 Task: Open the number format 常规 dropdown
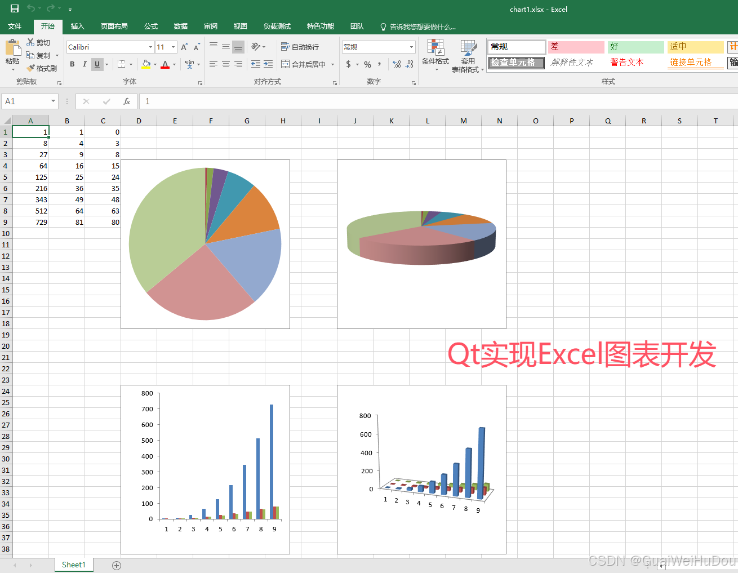412,47
